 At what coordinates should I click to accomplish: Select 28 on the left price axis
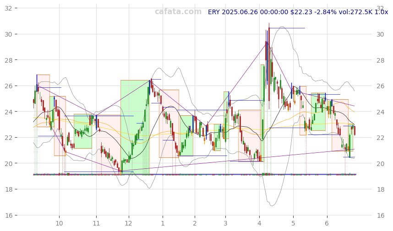[x=8, y=60]
